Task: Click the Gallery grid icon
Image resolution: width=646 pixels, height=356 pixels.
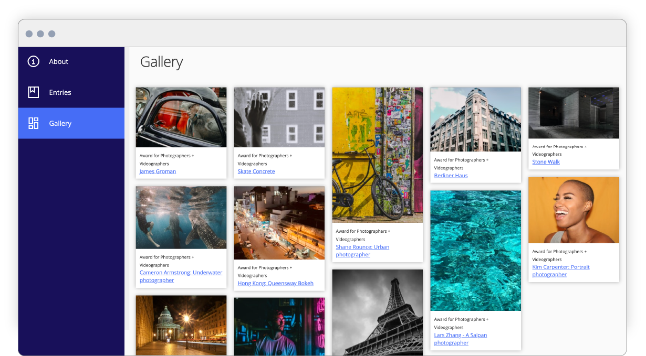Action: 33,123
